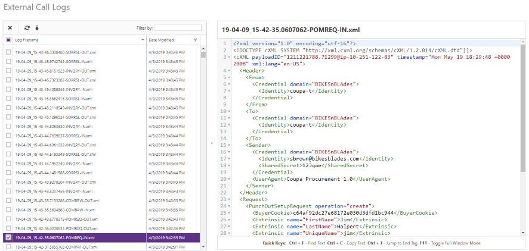Fold the BuyerCookie element at line 25
The image size is (529, 251).
(229, 213)
